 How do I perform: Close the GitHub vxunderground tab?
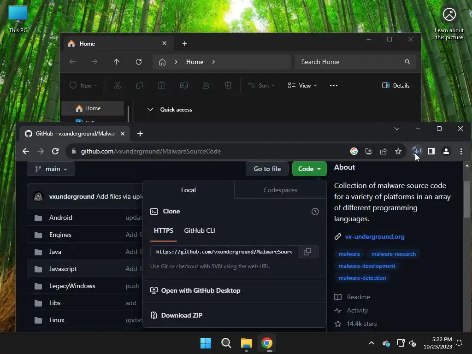pyautogui.click(x=123, y=134)
